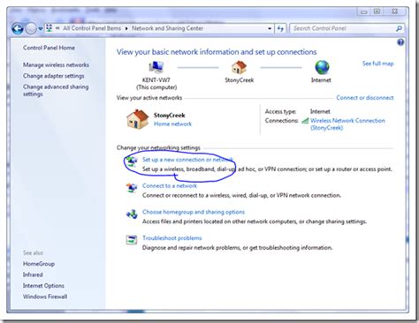Open the See full map link
The width and height of the screenshot is (419, 323).
[x=377, y=64]
